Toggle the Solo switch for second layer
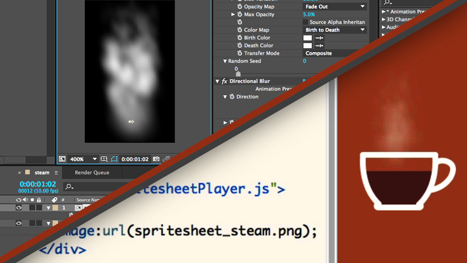467x263 pixels. pos(32,223)
